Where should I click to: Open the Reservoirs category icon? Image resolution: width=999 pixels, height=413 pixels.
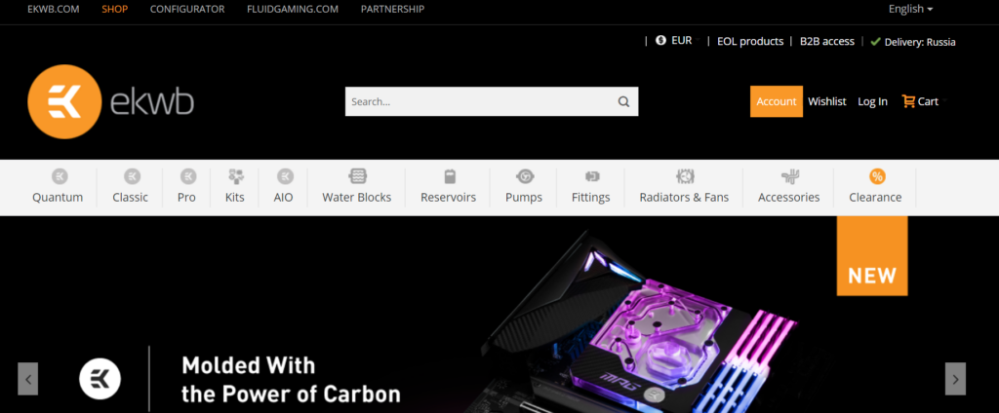449,176
